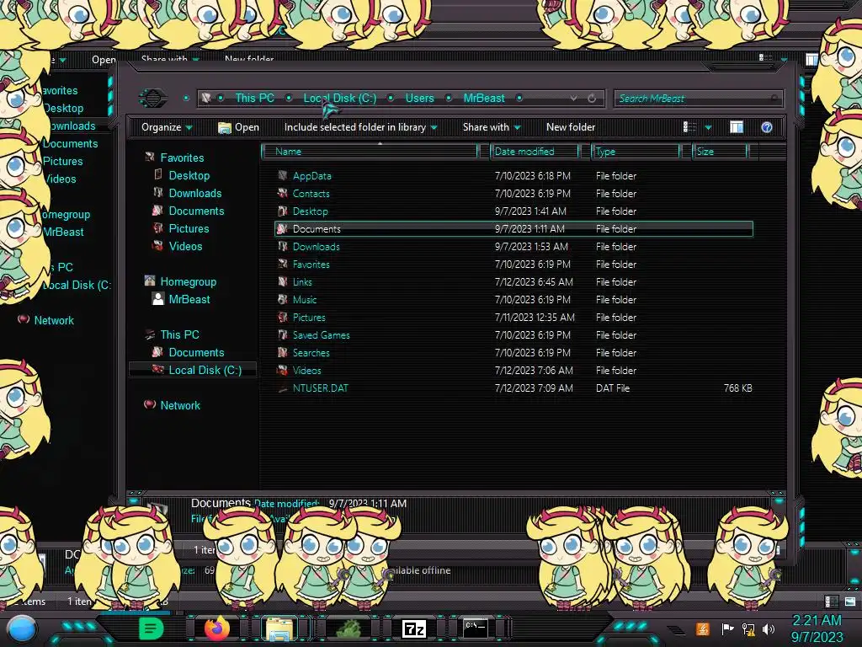Open the Help question mark icon
This screenshot has height=647, width=862.
coord(766,127)
